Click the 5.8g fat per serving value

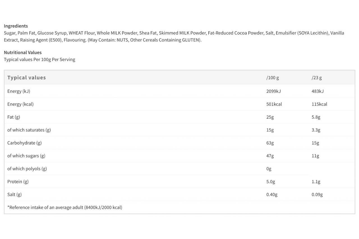point(316,117)
